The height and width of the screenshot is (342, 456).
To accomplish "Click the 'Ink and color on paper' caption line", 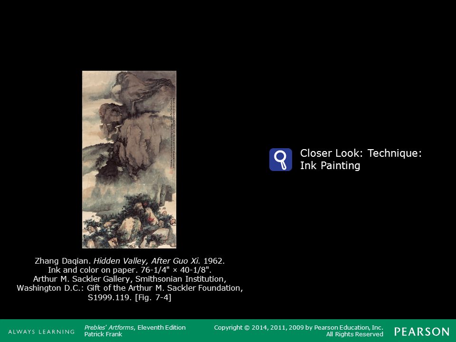I will coord(130,270).
